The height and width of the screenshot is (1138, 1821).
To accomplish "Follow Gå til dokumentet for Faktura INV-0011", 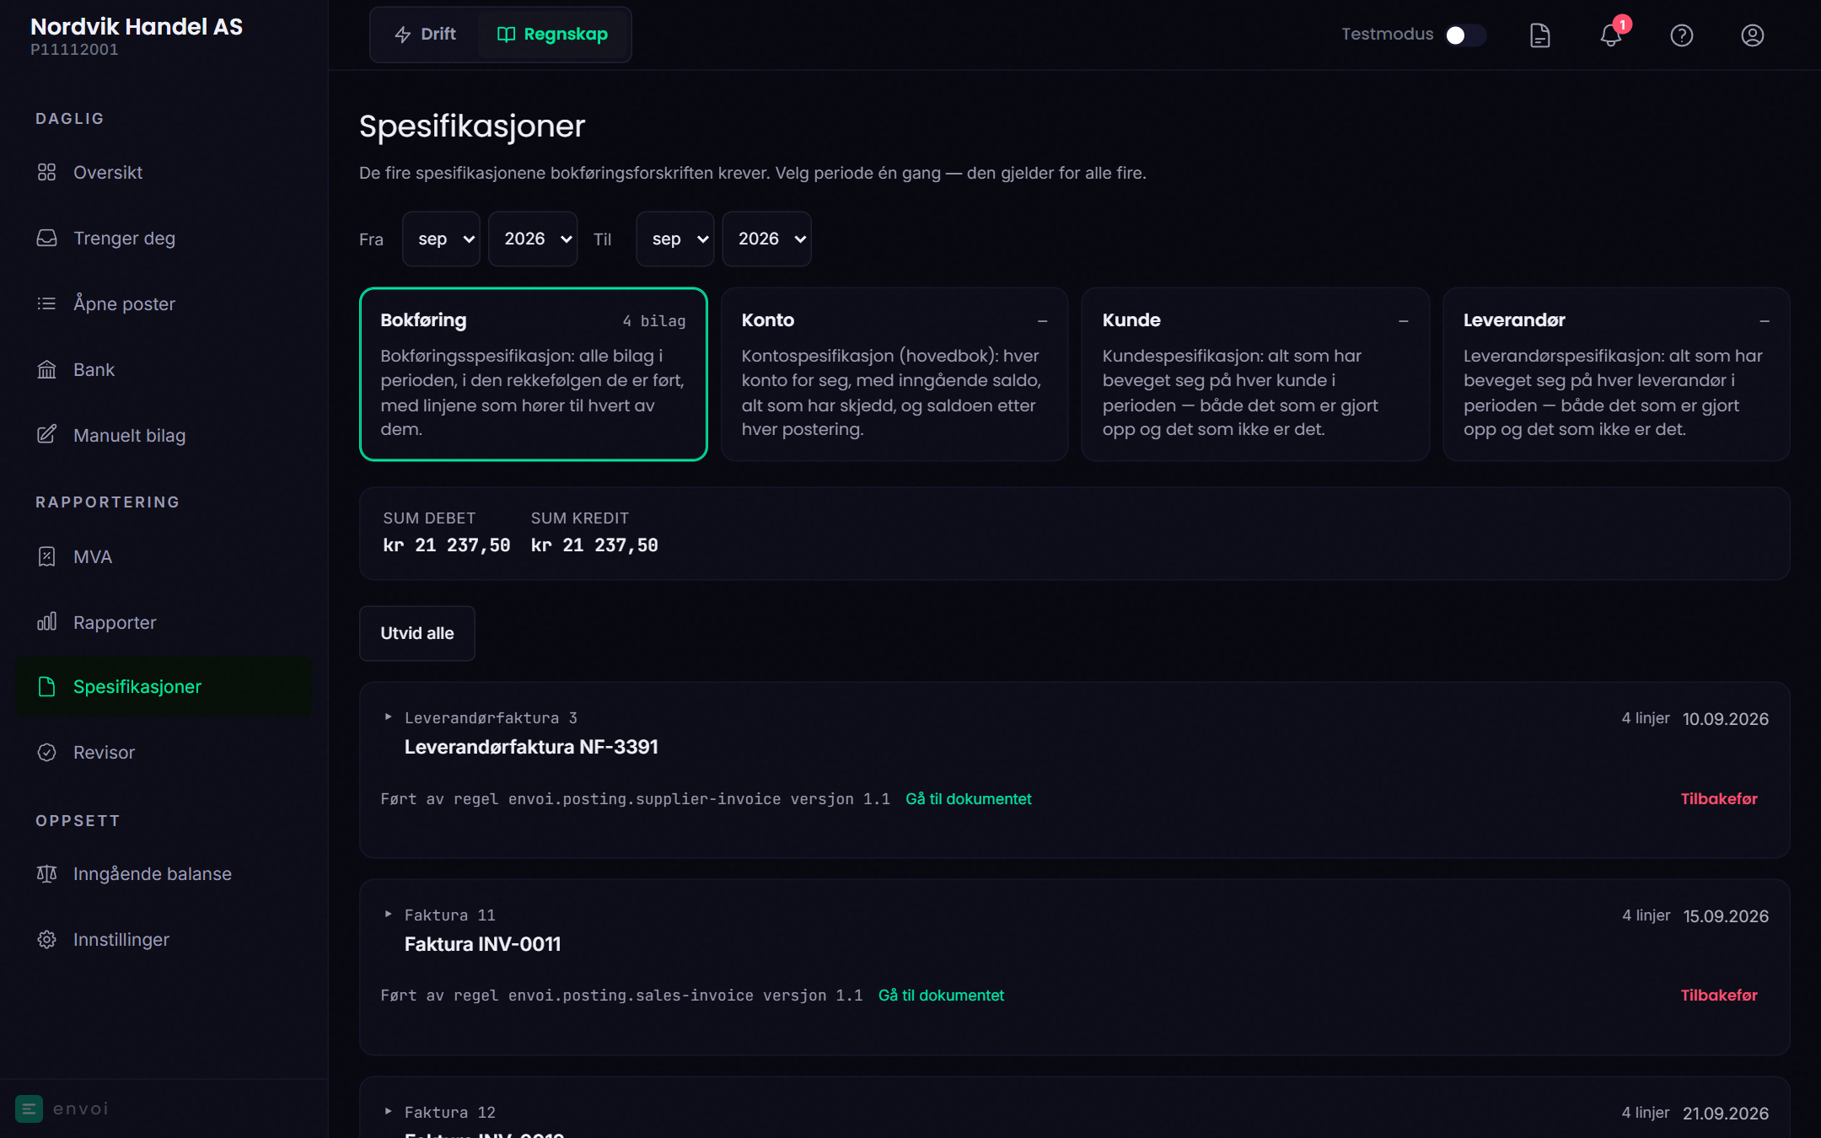I will pyautogui.click(x=941, y=996).
